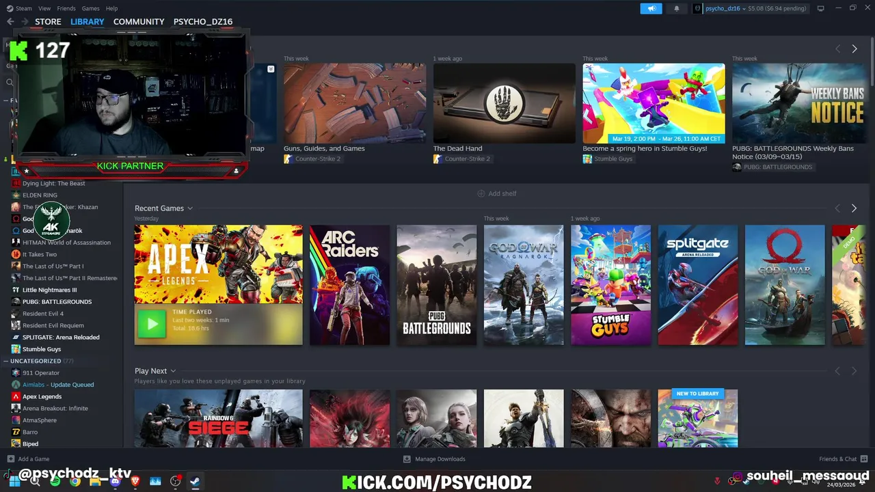Click the Add shelf button
The height and width of the screenshot is (492, 875).
(x=496, y=193)
